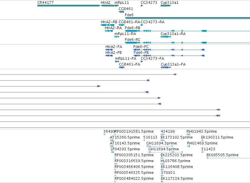The height and width of the screenshot is (183, 250).
Task: Click EST label 311423
Action: 208,149
